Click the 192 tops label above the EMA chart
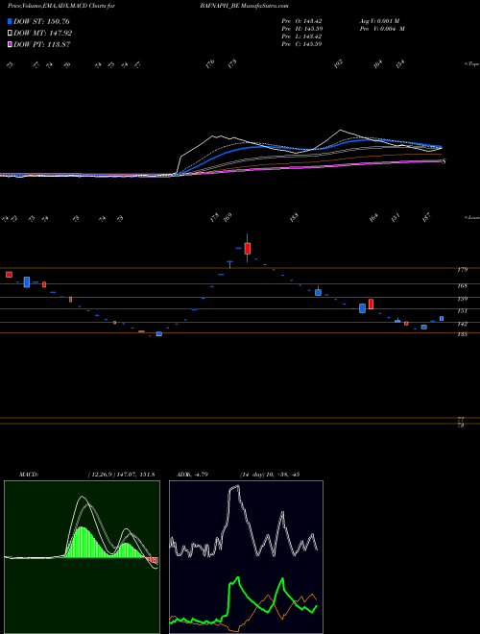 pos(339,63)
